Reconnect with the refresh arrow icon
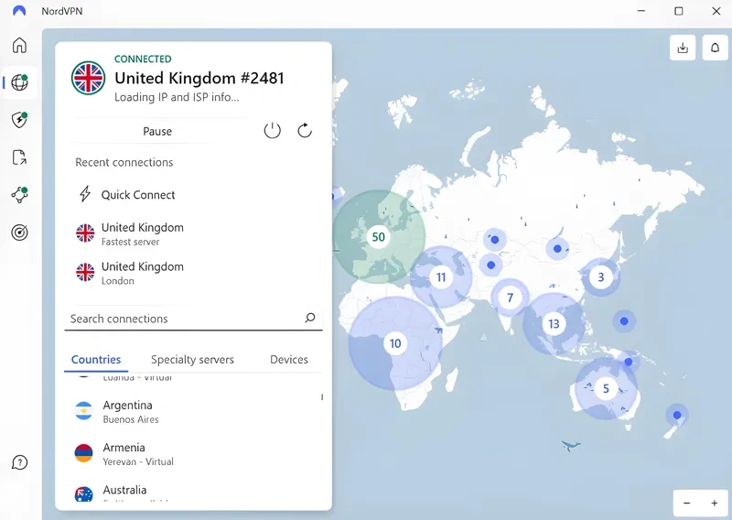 click(x=305, y=130)
